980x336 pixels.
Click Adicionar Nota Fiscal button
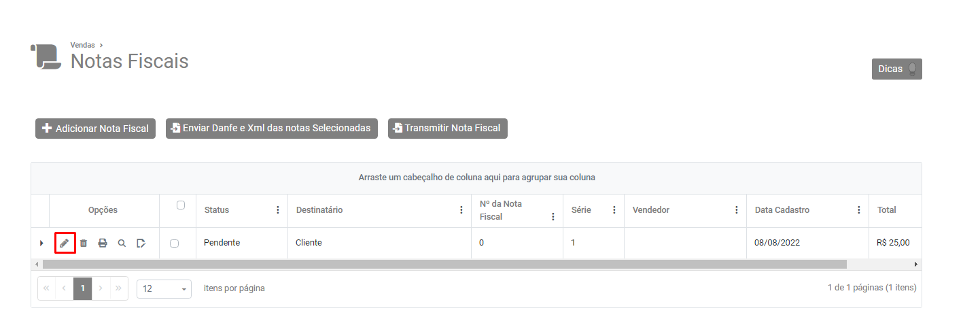click(x=96, y=129)
